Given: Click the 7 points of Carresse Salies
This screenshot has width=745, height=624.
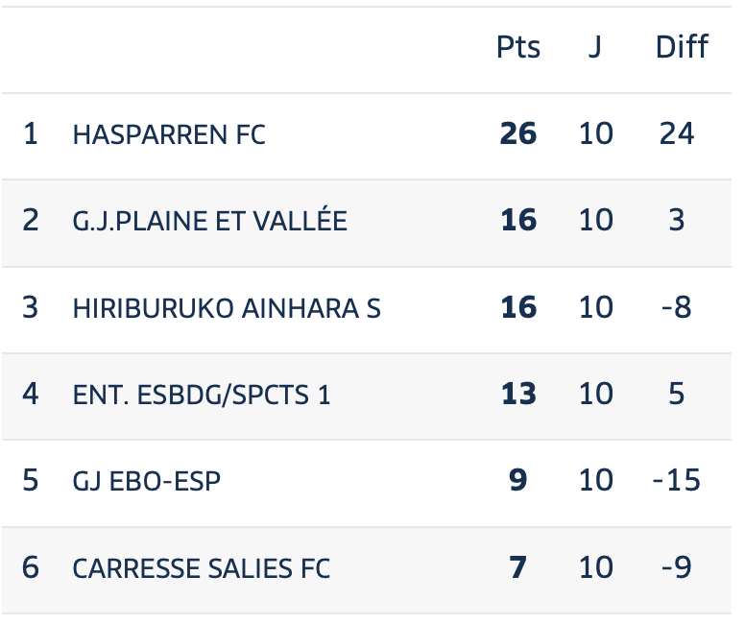Looking at the screenshot, I should [x=518, y=567].
